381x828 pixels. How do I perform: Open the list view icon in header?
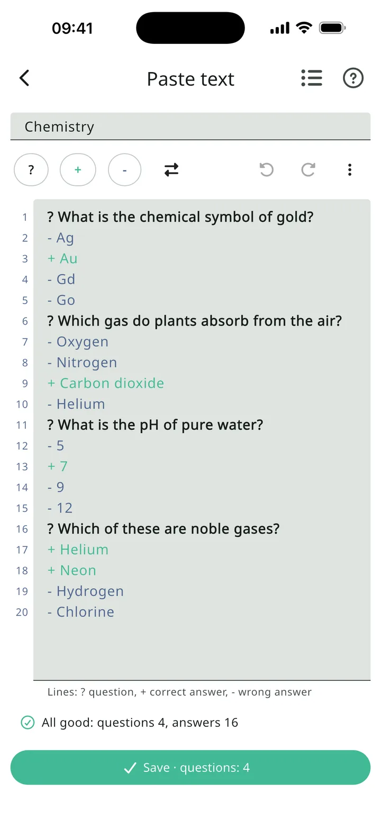click(312, 78)
